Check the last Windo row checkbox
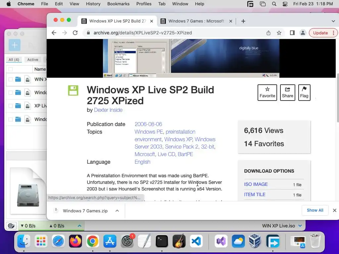 click(10, 119)
